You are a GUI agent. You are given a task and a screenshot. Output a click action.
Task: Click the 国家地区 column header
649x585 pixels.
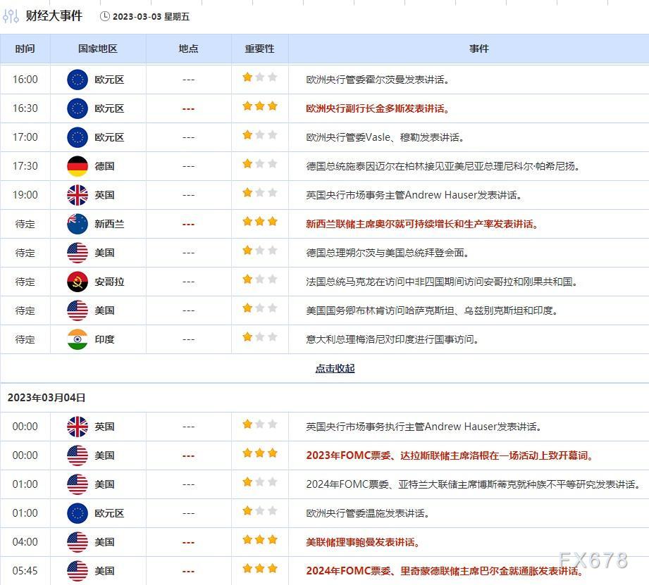coord(98,49)
